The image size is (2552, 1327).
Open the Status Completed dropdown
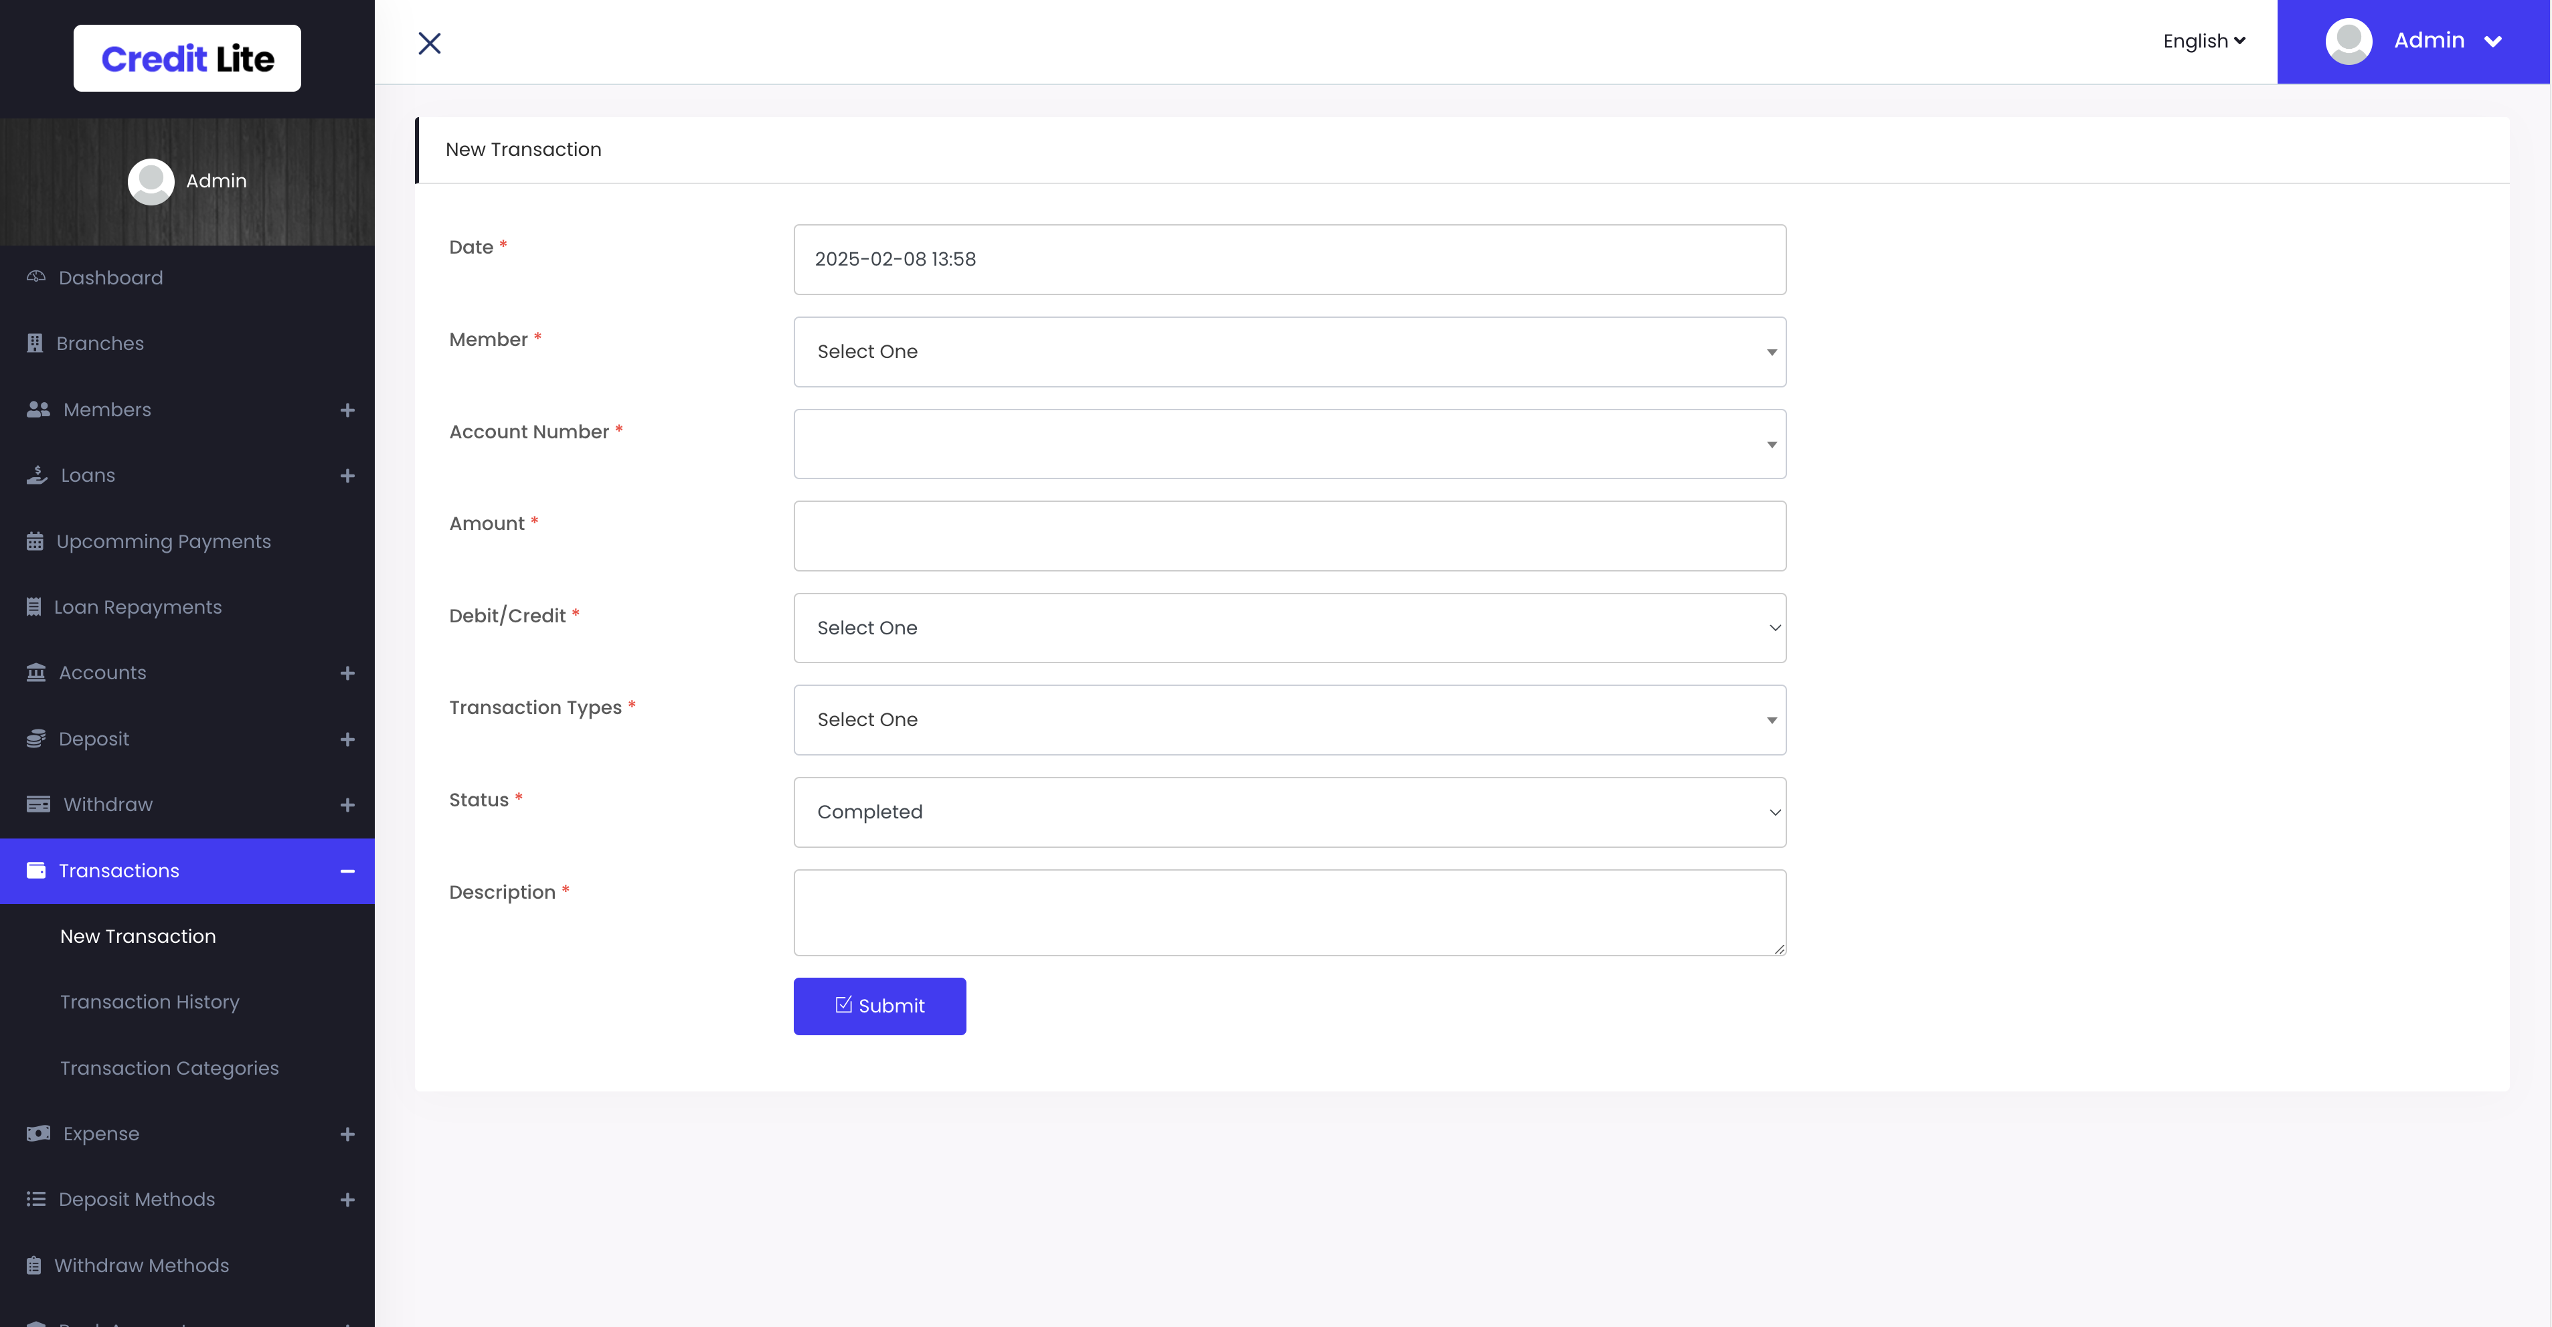point(1289,812)
